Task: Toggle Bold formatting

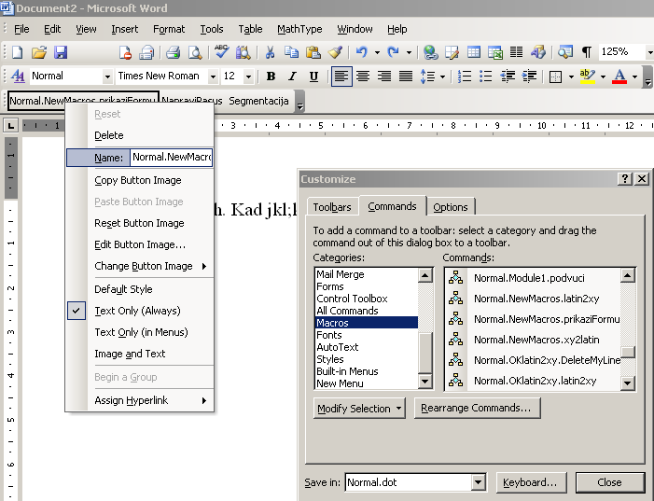Action: (271, 77)
